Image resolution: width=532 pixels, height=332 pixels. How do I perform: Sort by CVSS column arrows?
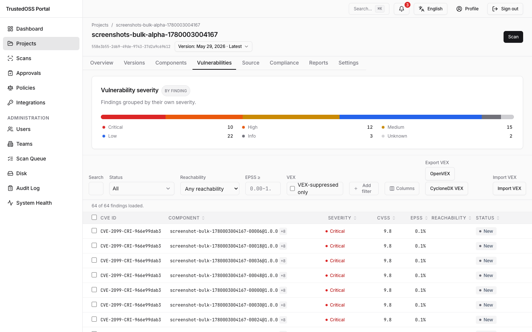pyautogui.click(x=394, y=218)
